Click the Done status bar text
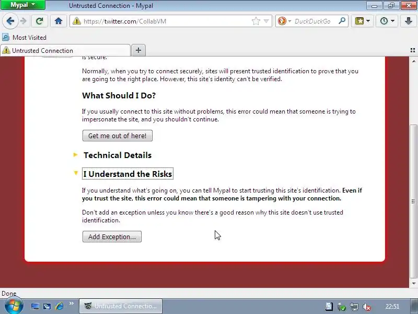 [x=9, y=294]
